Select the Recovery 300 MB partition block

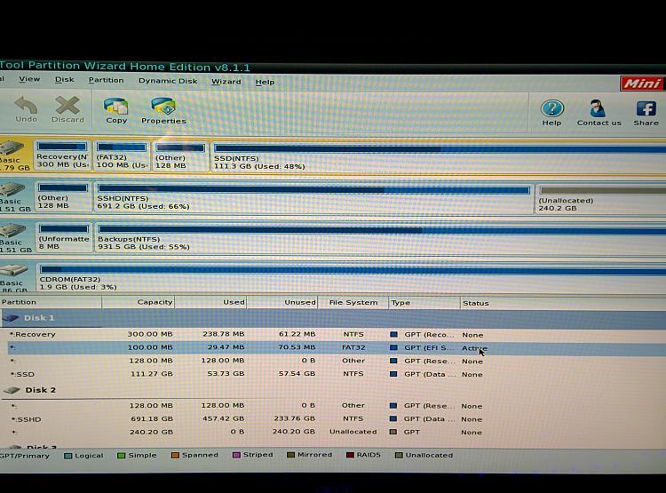click(62, 155)
